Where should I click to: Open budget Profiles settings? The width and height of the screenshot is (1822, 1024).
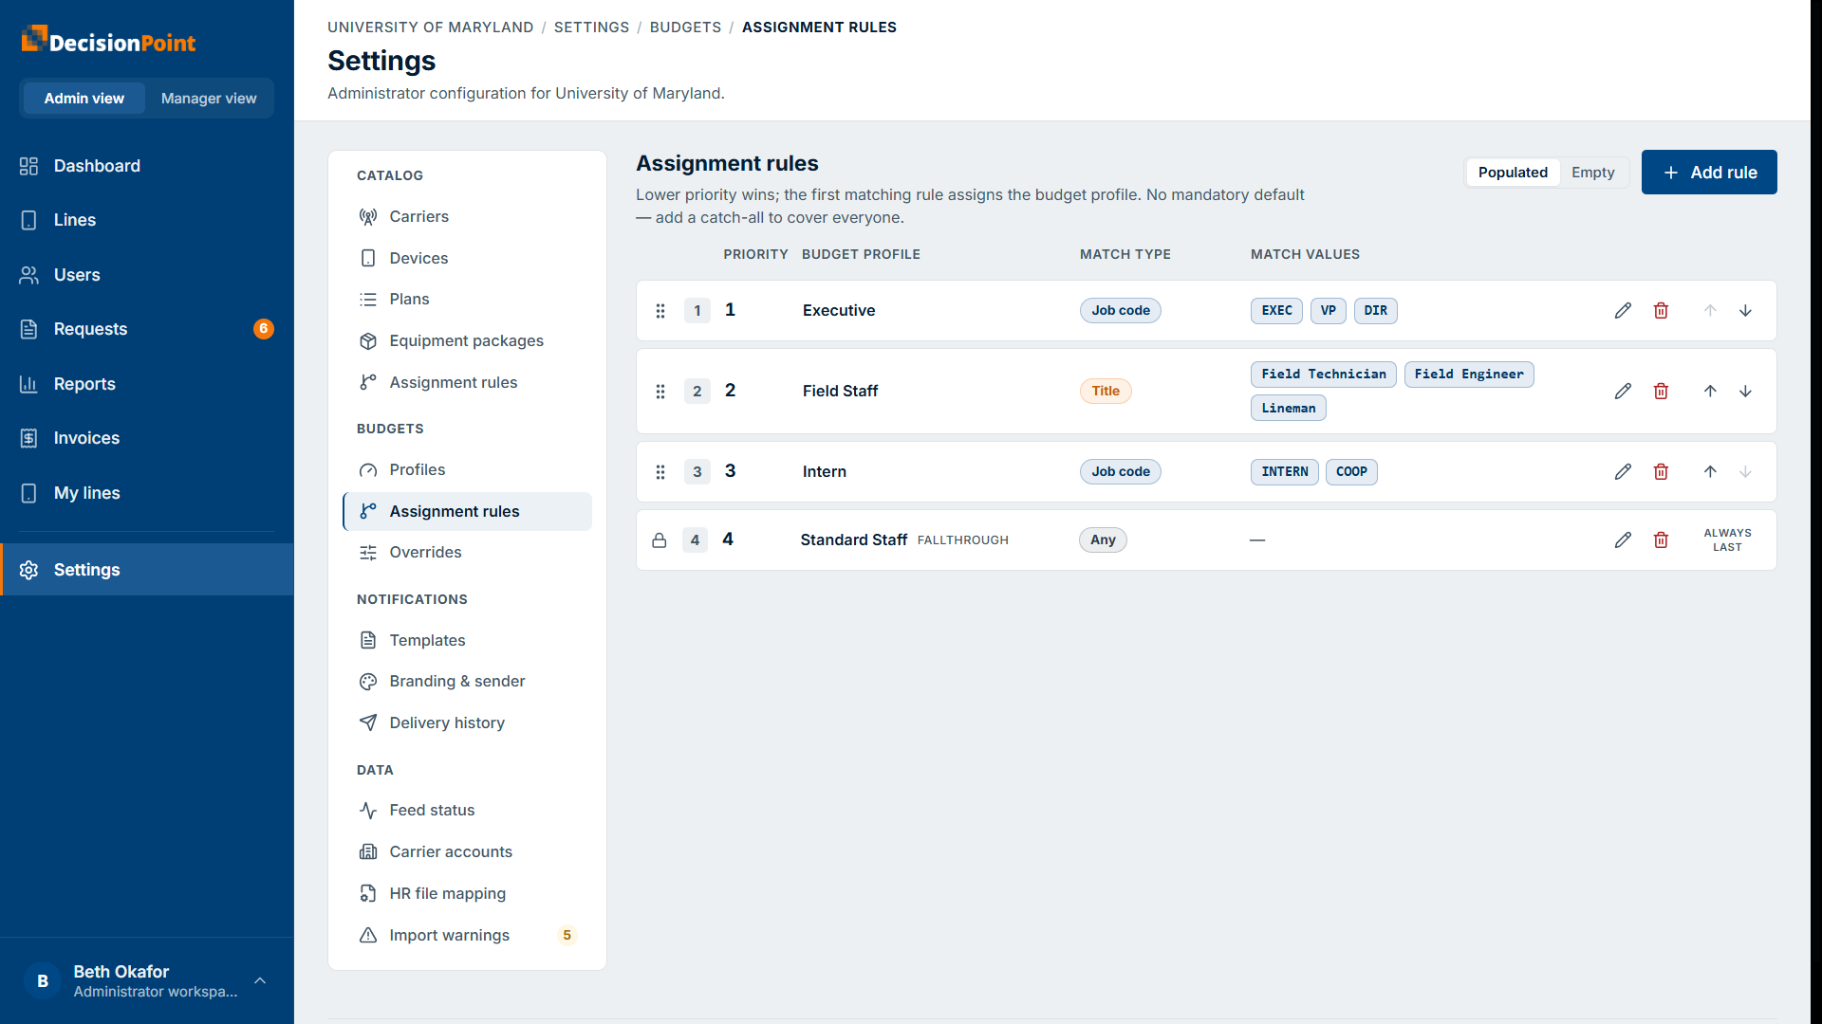tap(467, 470)
